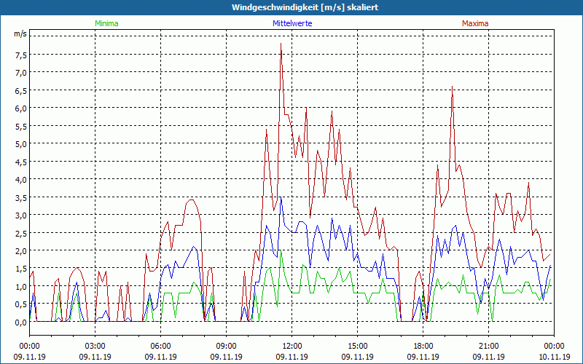Screen dimensions: 583x364
Task: Click the chart title Windgeschwindigkeit [m/s] skaliert
Action: [305, 7]
